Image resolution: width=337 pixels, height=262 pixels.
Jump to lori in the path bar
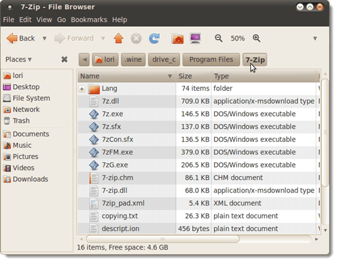[x=105, y=59]
